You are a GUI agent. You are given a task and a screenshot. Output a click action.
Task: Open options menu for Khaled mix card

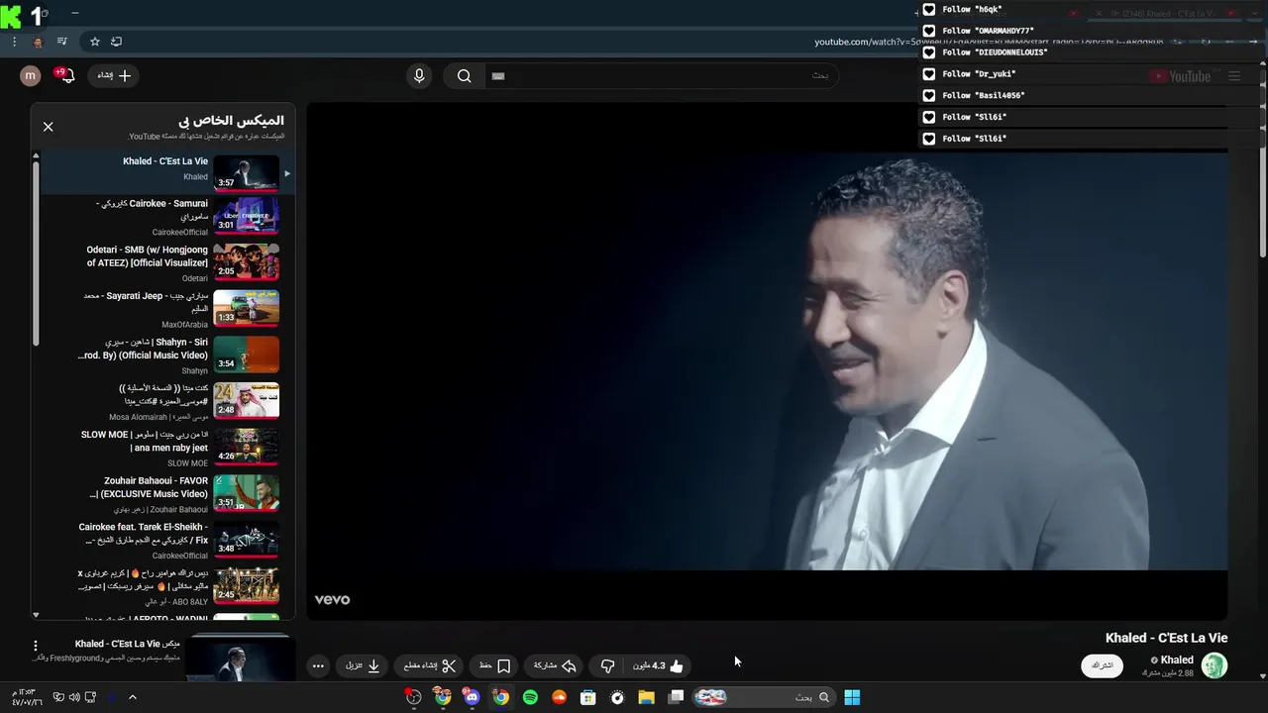(36, 646)
